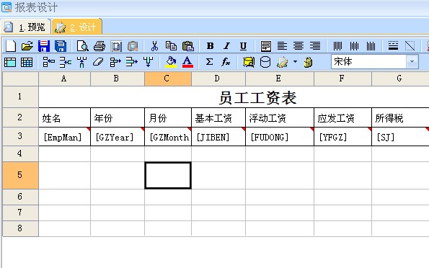This screenshot has width=429, height=268.
Task: Insert function with fx icon
Action: [x=226, y=62]
